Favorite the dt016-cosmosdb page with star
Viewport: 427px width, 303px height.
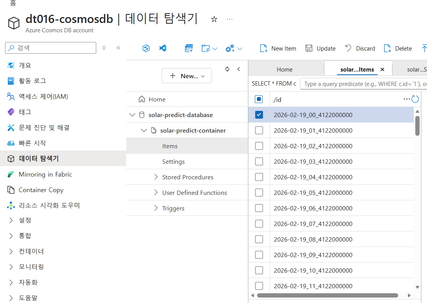[214, 19]
